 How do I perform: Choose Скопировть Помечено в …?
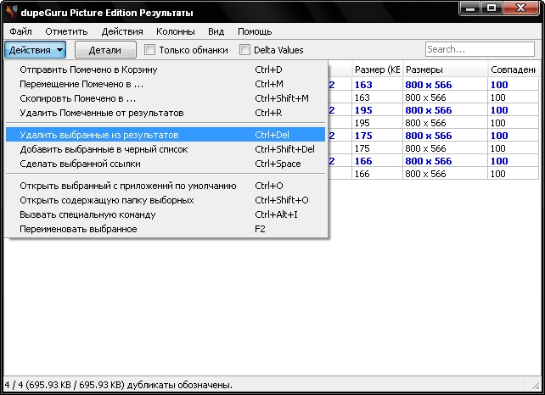[x=166, y=98]
